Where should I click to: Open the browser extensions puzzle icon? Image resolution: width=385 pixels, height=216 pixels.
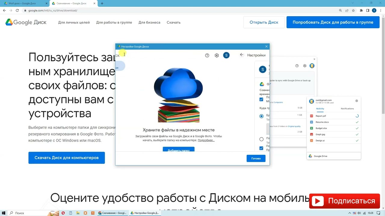tap(361, 10)
